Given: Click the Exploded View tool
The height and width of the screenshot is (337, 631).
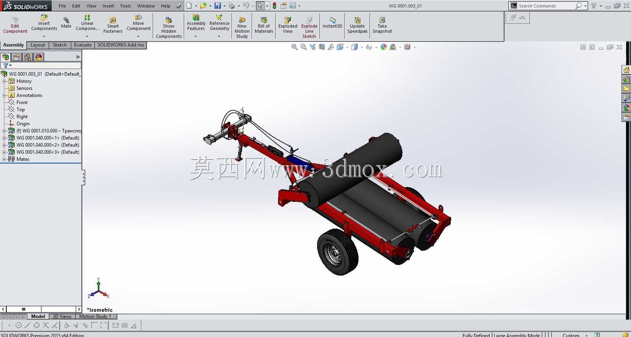Looking at the screenshot, I should coord(288,25).
